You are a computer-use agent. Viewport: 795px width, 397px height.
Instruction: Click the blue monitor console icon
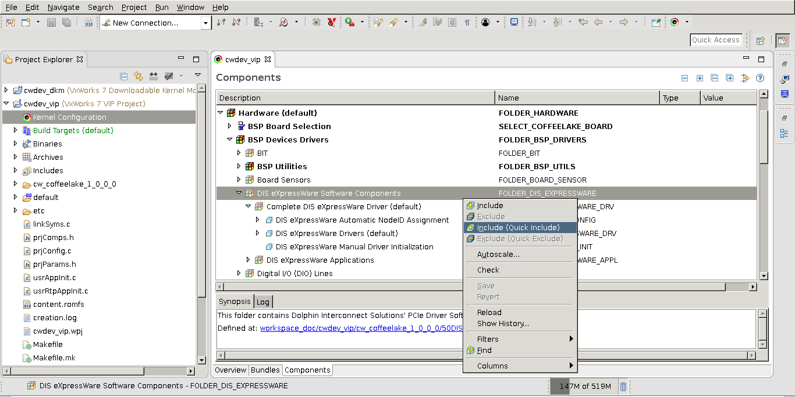[x=514, y=22]
